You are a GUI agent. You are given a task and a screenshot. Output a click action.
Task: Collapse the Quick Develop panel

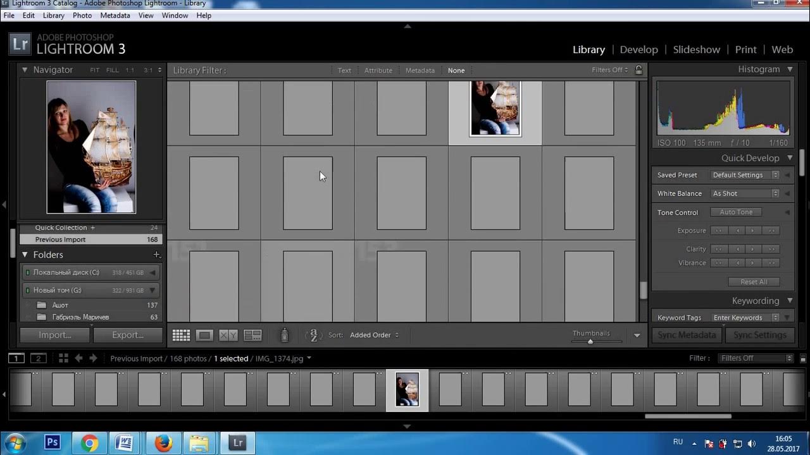coord(790,158)
